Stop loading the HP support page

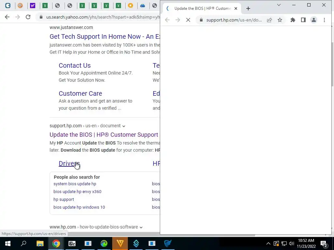(188, 20)
